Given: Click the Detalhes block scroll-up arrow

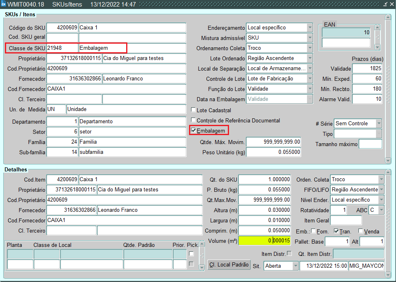Looking at the screenshot, I should [388, 172].
